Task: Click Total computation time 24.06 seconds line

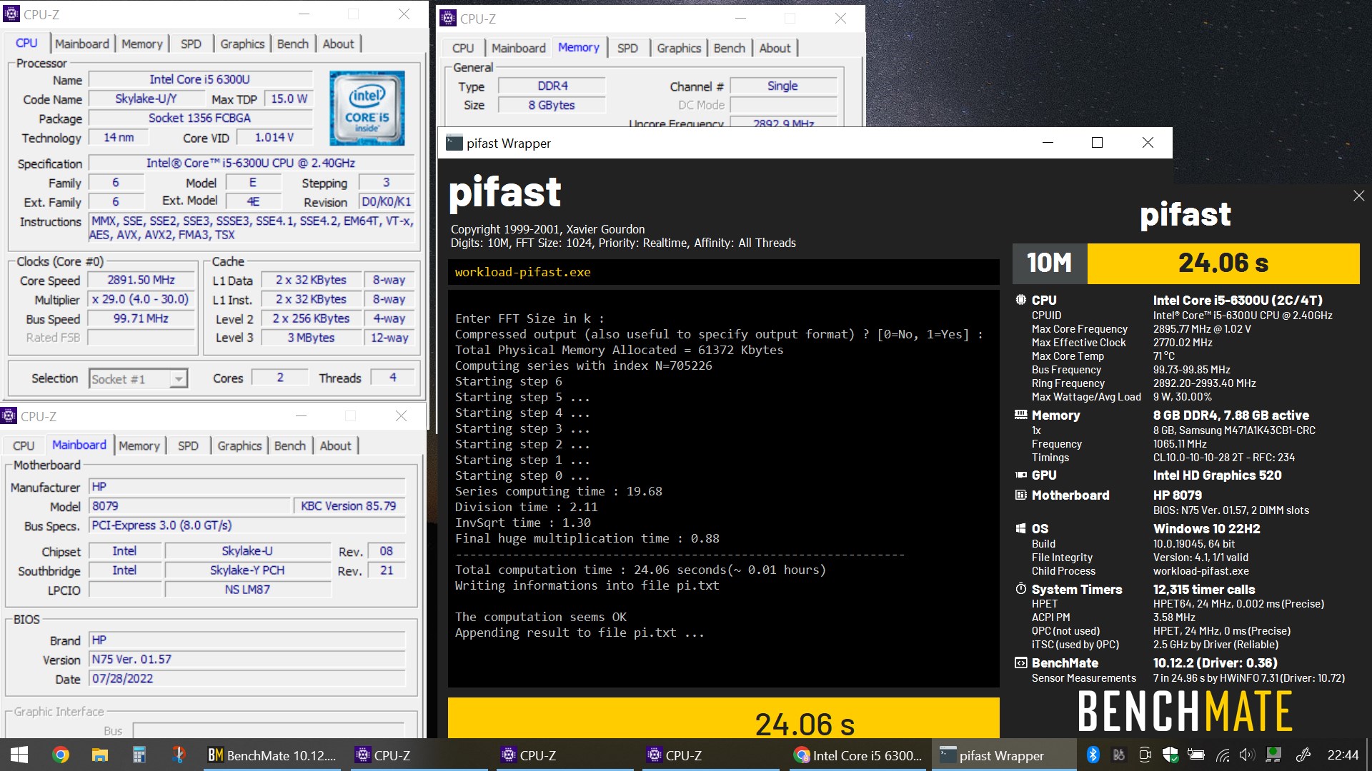Action: 640,570
